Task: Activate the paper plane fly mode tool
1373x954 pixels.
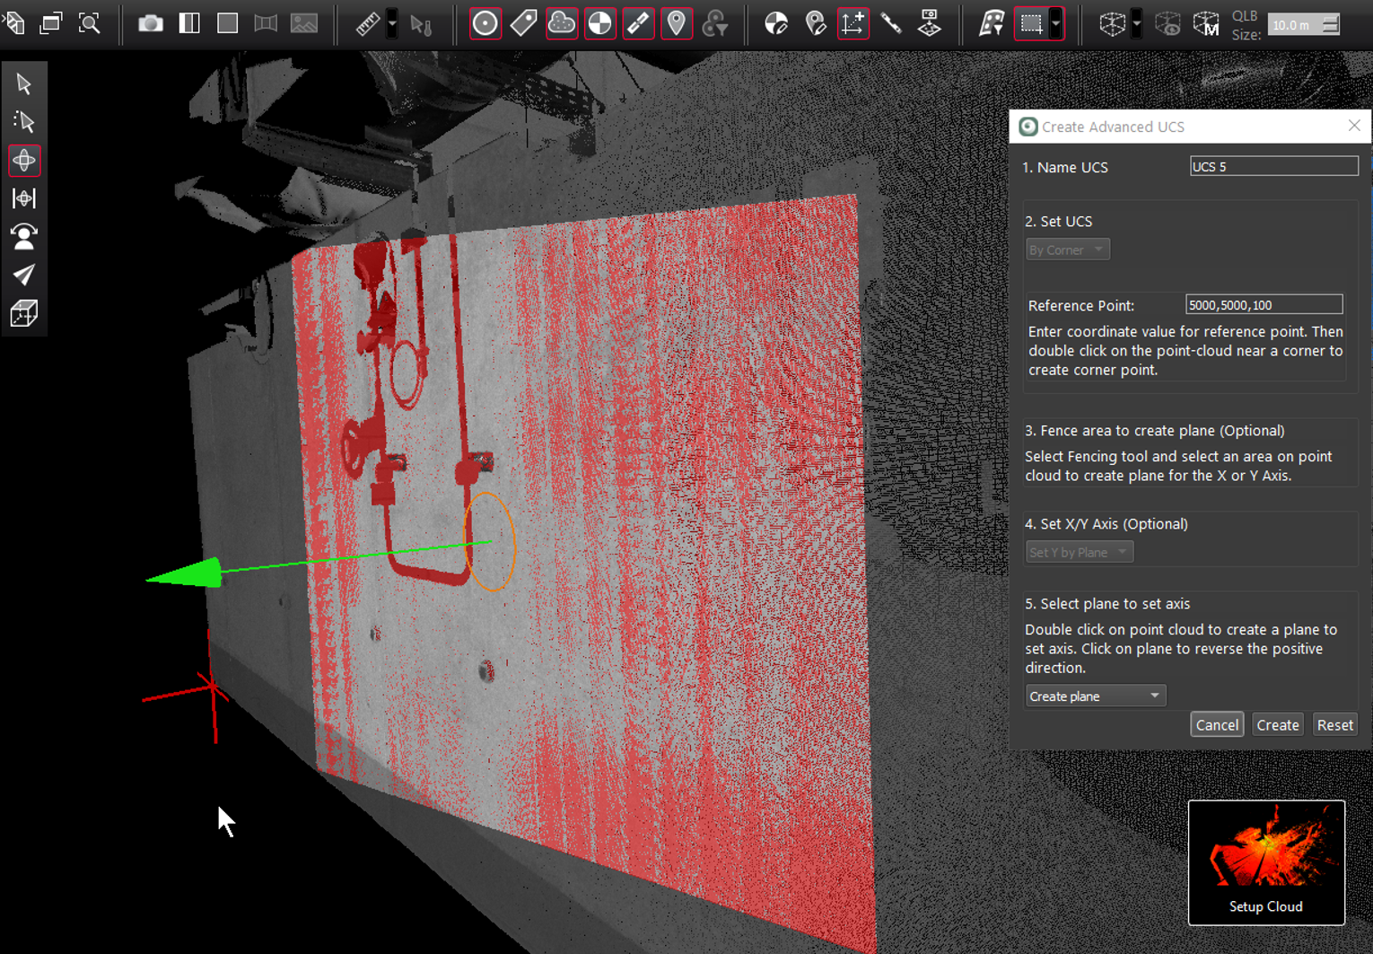Action: click(x=24, y=276)
